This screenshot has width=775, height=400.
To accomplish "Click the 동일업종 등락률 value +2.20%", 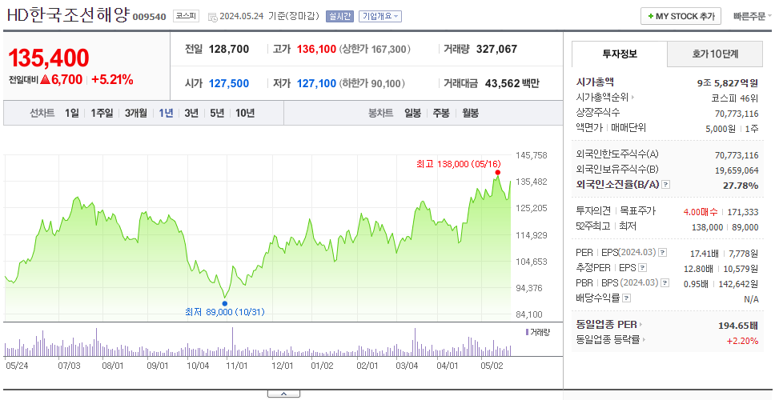I will (x=742, y=340).
